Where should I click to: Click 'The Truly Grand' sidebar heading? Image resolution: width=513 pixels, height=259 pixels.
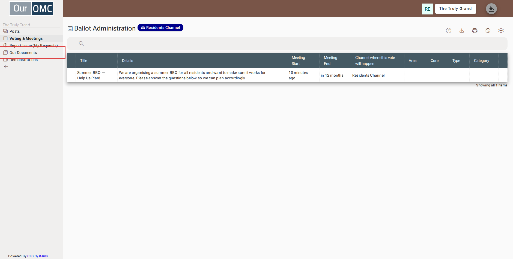coord(16,25)
